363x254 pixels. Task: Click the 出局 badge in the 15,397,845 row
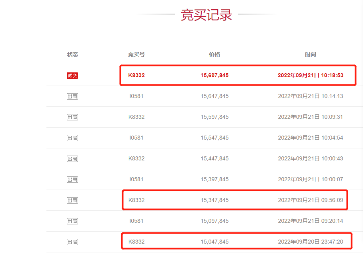72,180
